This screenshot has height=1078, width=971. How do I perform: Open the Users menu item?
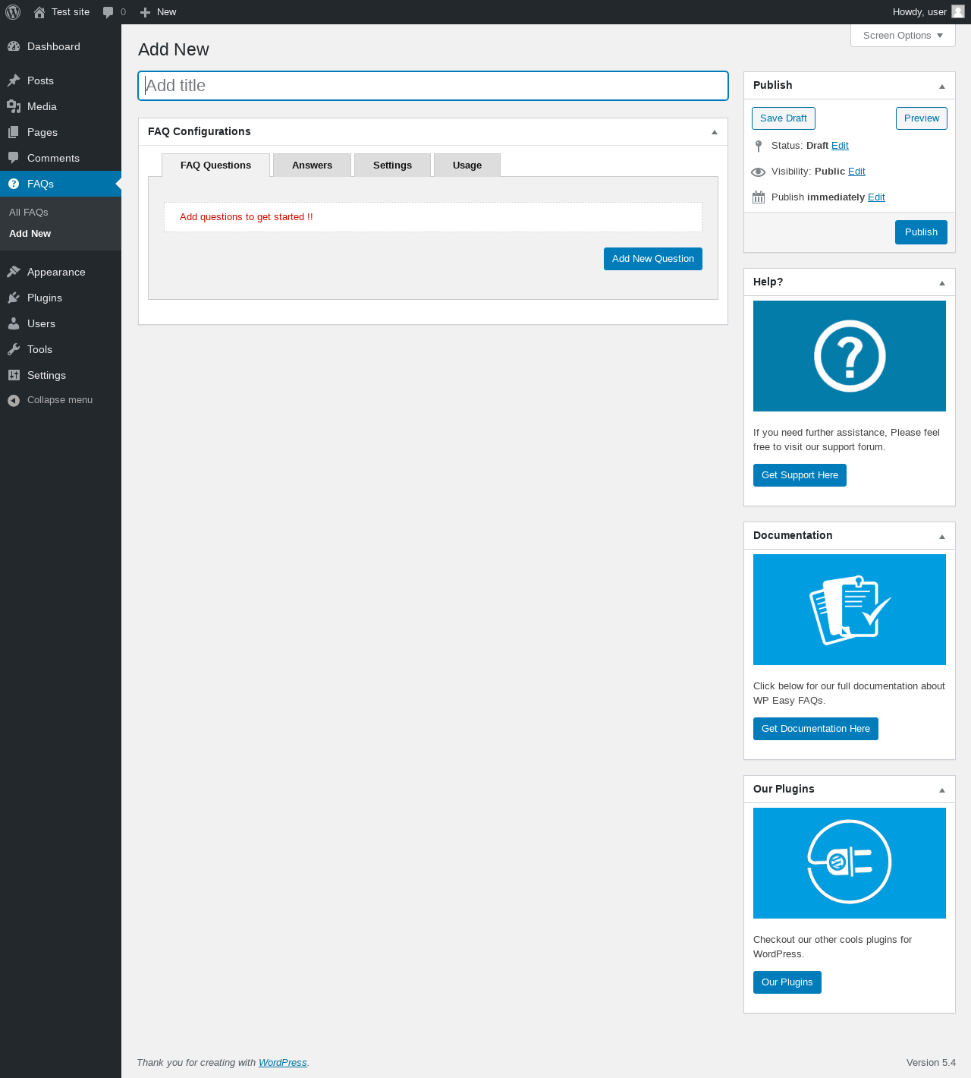pos(61,323)
